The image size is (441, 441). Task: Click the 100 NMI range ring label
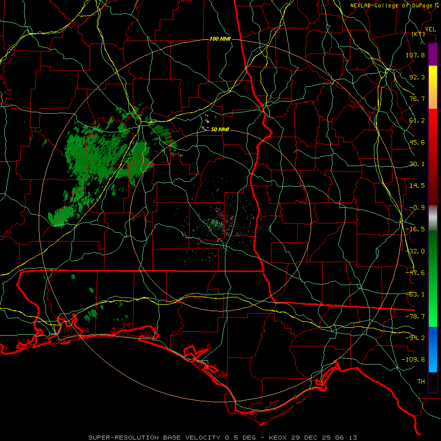pyautogui.click(x=220, y=39)
